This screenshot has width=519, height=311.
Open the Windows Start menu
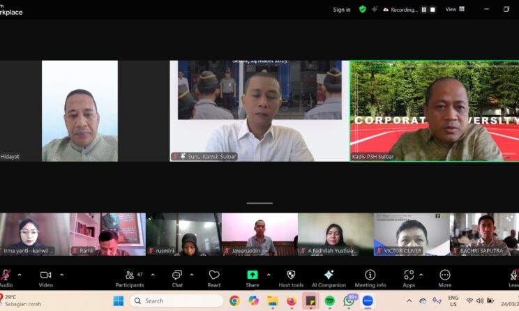[118, 301]
